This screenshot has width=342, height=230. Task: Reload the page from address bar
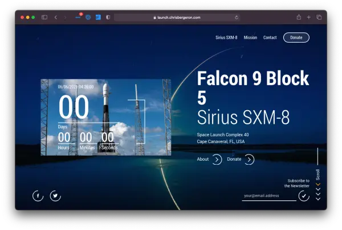pos(237,18)
